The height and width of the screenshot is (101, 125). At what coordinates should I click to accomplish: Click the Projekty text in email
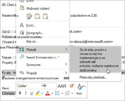click(x=8, y=63)
